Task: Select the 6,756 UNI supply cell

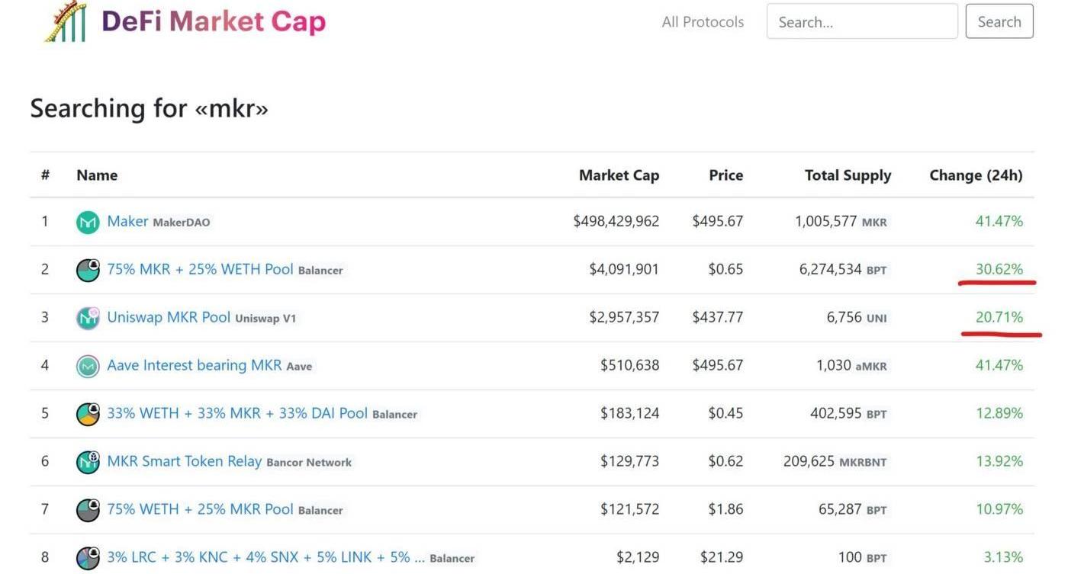Action: point(857,317)
